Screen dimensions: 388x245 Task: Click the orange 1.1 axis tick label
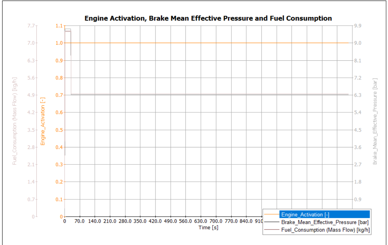[59, 26]
